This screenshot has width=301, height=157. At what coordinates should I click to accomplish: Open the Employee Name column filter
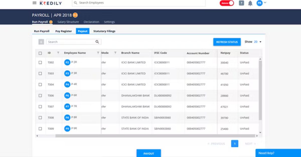coord(98,53)
